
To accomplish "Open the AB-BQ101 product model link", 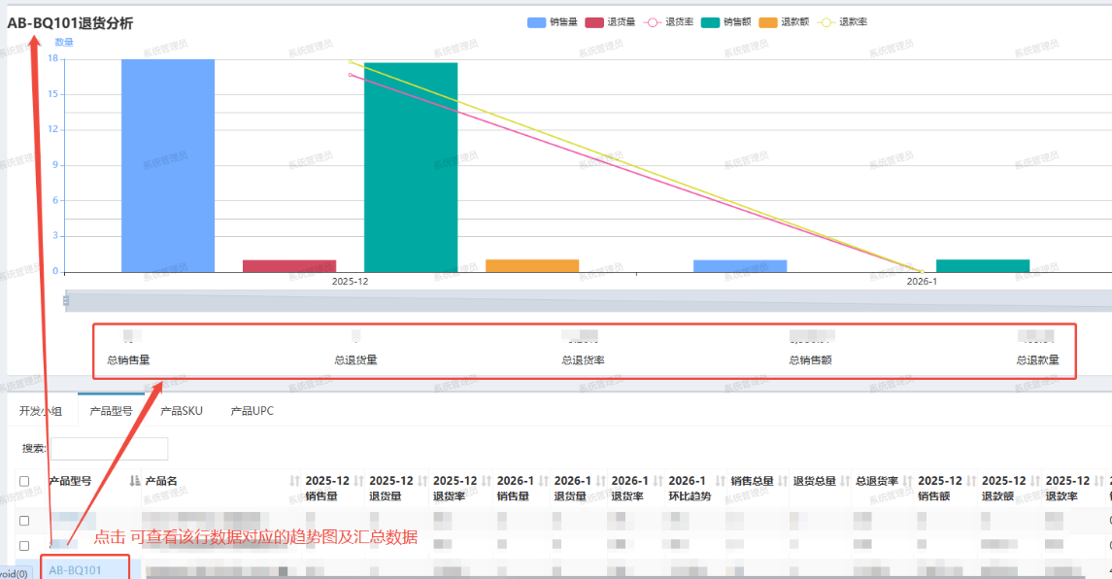I will (75, 571).
